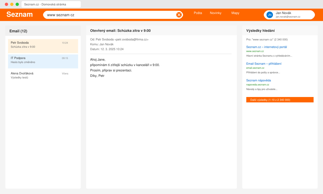Viewport: 323px width, 194px height.
Task: Click the red window close button
Action: point(6,4)
